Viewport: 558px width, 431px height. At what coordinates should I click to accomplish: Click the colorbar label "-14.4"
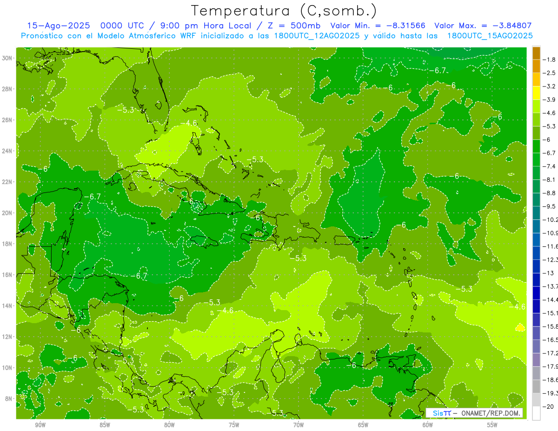tap(551, 299)
